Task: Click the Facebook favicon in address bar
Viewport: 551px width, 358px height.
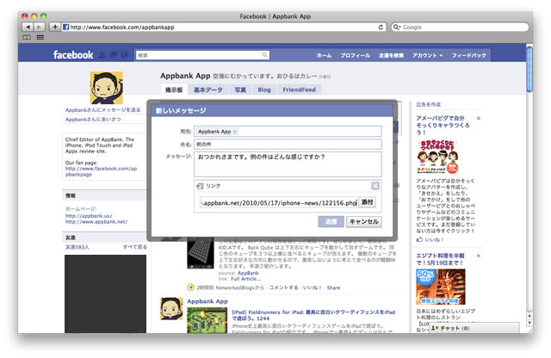Action: click(x=65, y=27)
